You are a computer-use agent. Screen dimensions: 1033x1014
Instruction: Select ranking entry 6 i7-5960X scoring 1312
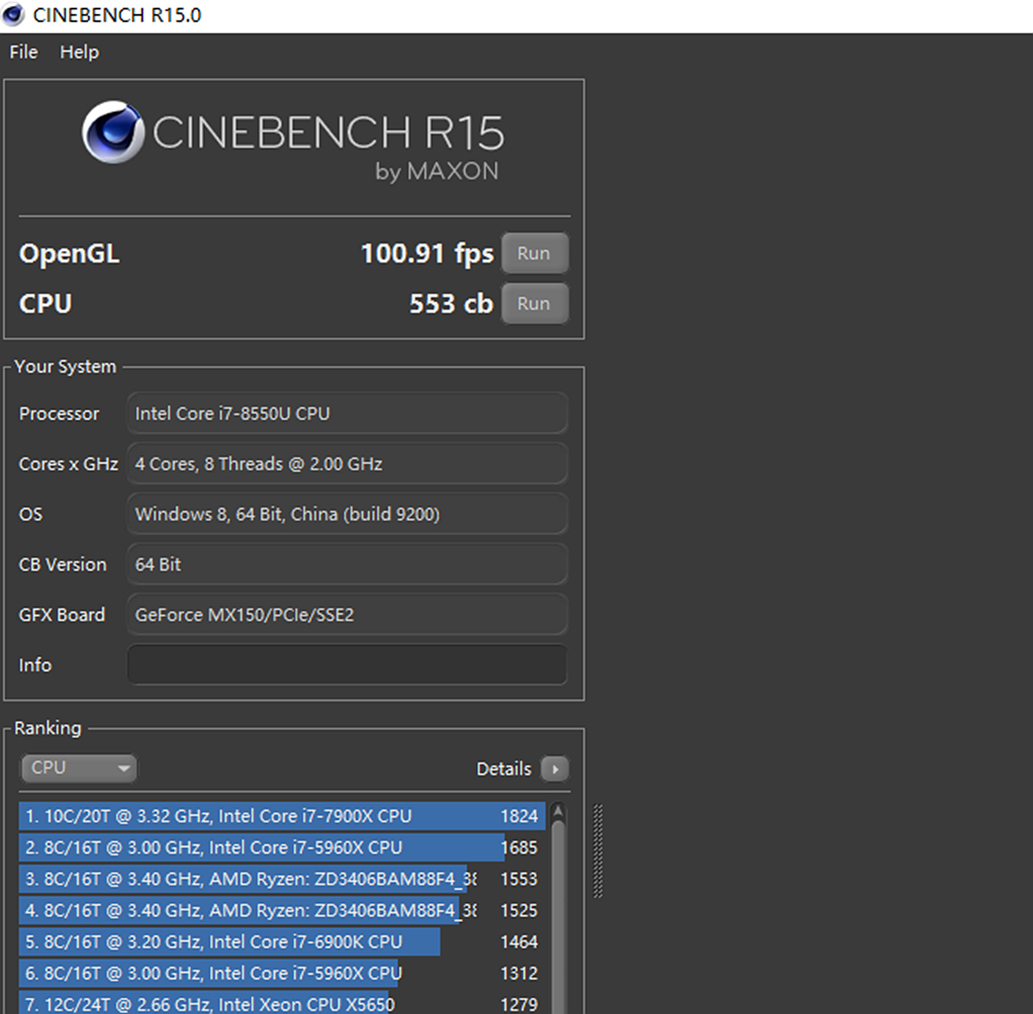click(x=282, y=974)
